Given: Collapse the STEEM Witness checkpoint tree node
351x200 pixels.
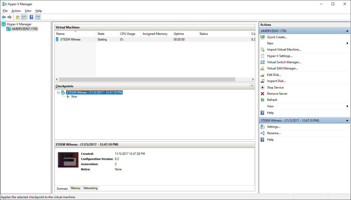Looking at the screenshot, I should [x=58, y=92].
